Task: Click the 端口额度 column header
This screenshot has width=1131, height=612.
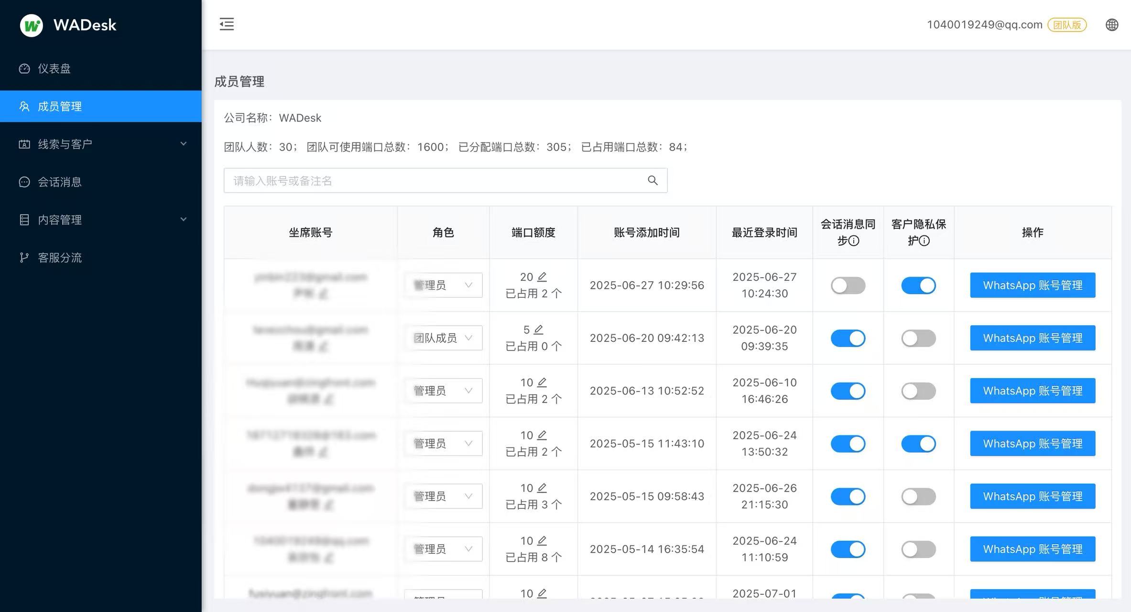Action: click(x=533, y=232)
